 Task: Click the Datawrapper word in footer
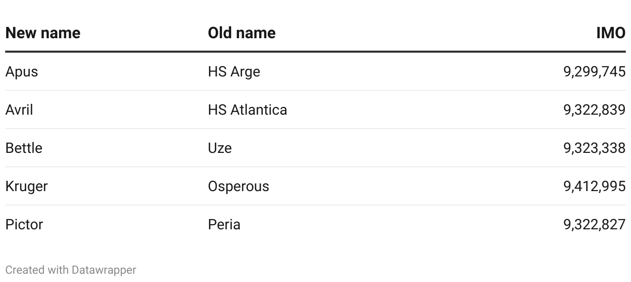[104, 270]
